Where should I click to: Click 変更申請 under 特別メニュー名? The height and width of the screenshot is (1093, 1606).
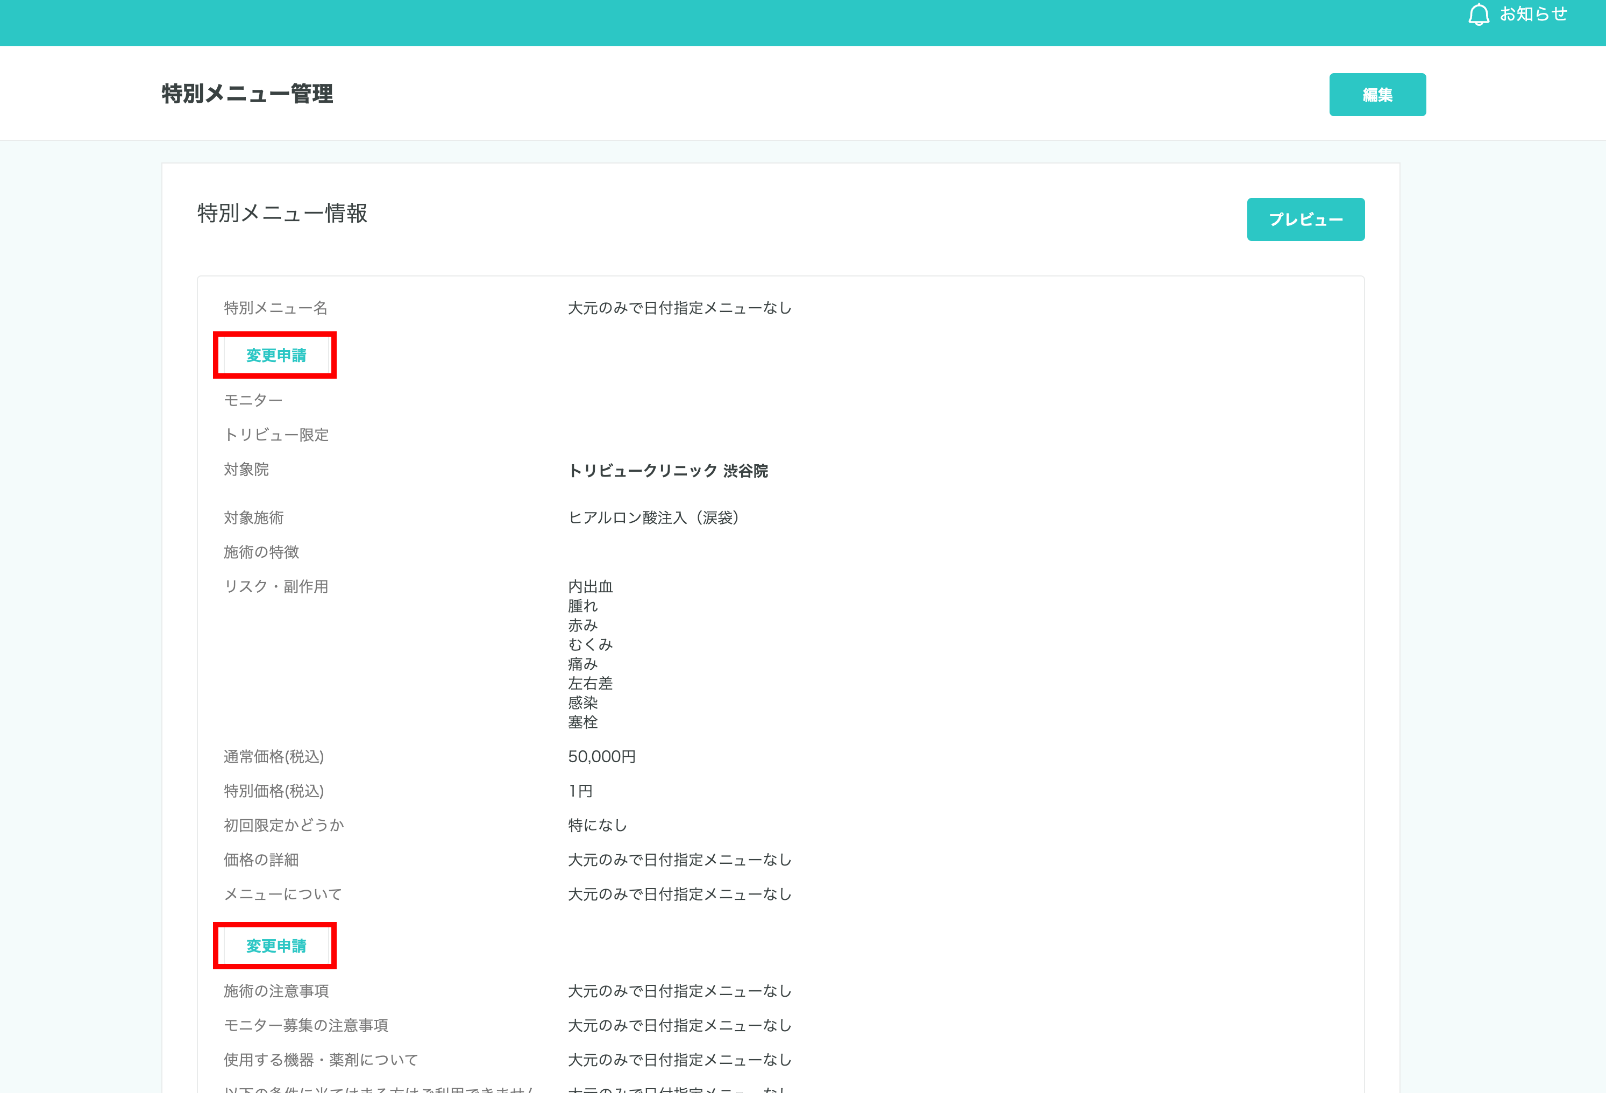click(x=276, y=355)
